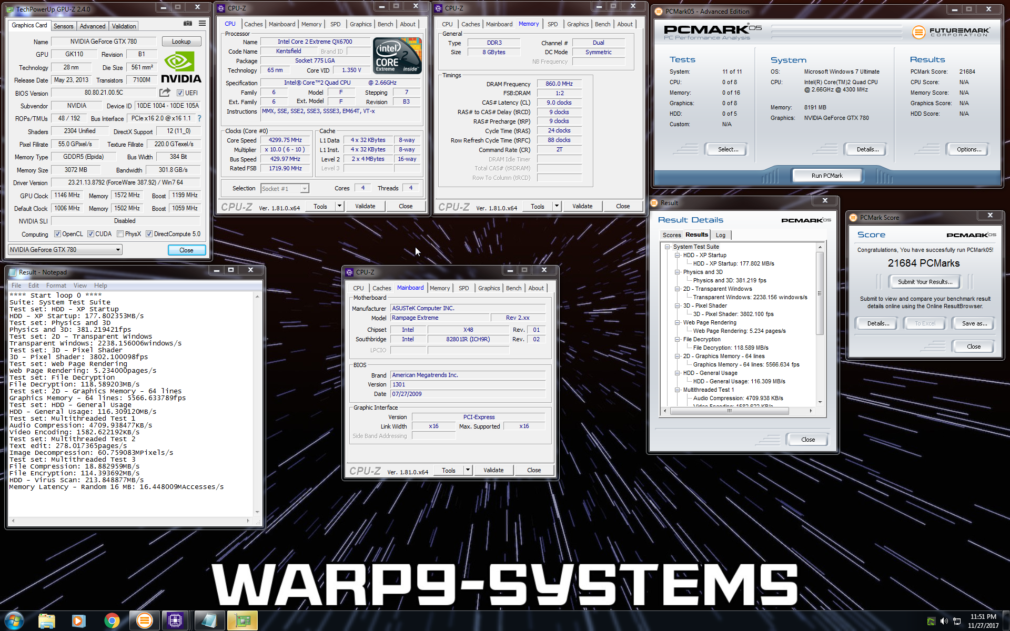Image resolution: width=1010 pixels, height=631 pixels.
Task: Open Google Chrome from taskbar
Action: click(112, 621)
